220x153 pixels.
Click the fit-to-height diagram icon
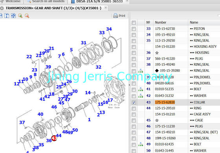coord(7,16)
